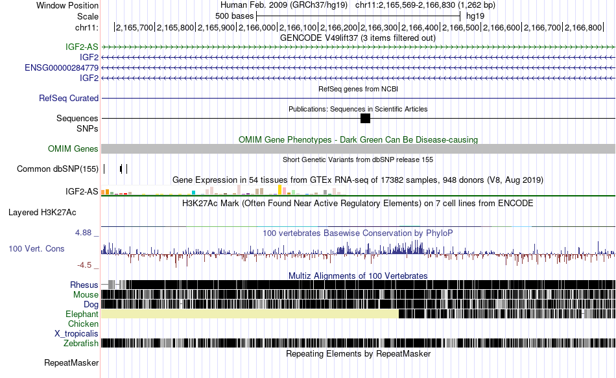Click the Mouse alignment row label

[86, 294]
